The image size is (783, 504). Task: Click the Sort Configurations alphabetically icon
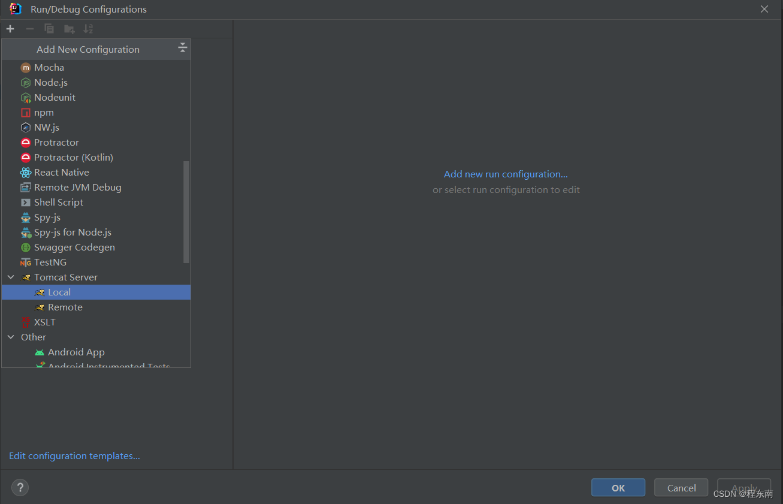click(x=88, y=29)
